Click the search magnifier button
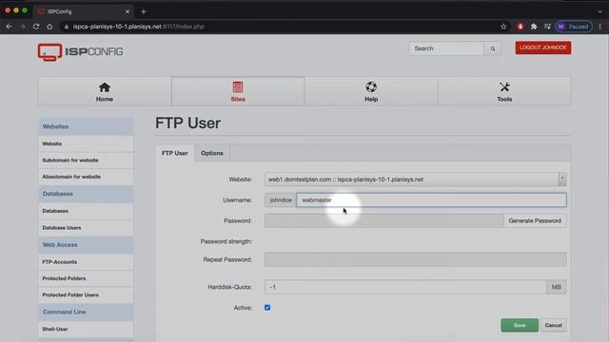The height and width of the screenshot is (342, 609). click(493, 48)
